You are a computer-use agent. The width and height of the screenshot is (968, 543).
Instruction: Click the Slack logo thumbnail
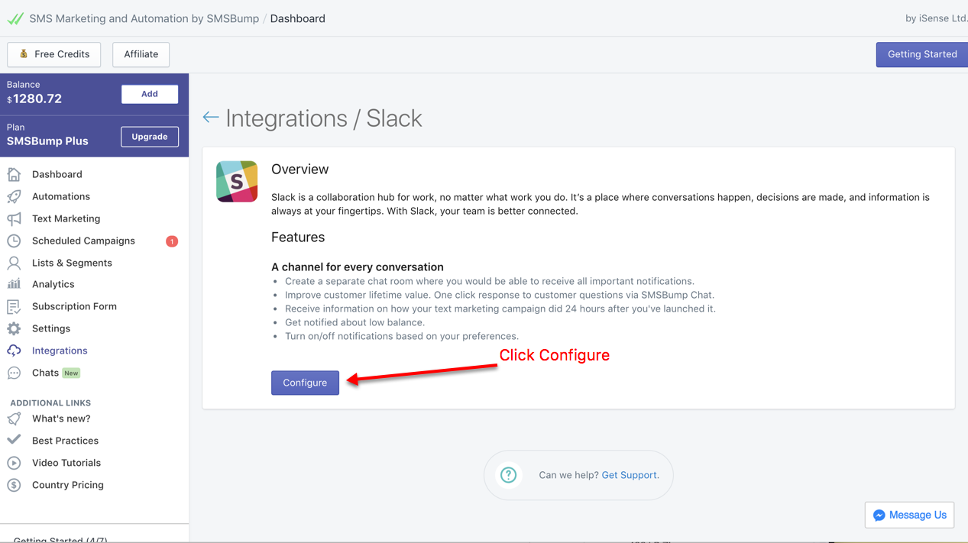[x=237, y=182]
